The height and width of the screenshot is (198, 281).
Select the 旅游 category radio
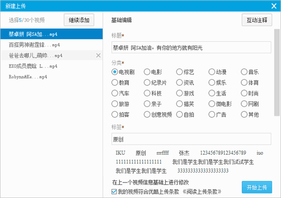pos(115,104)
